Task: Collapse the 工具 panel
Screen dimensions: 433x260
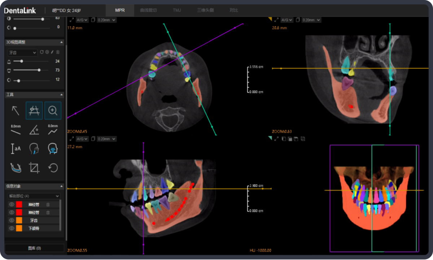Action: [x=61, y=95]
